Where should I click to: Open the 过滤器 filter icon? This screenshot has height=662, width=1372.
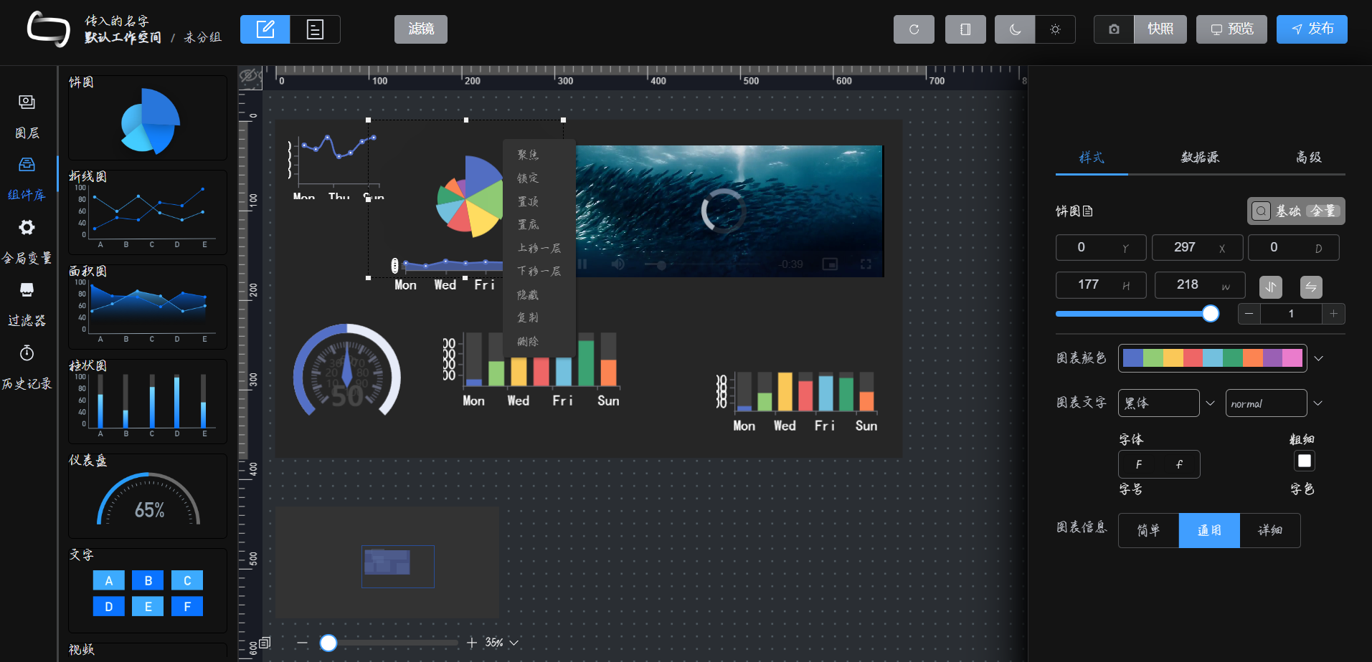27,289
